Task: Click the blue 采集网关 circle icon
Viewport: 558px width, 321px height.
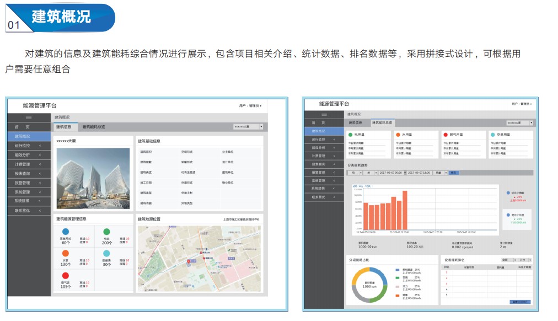Action: pos(66,232)
